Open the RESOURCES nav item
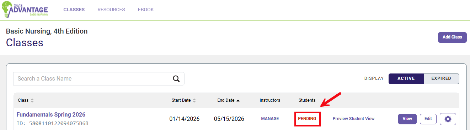This screenshot has width=470, height=130. point(111,10)
